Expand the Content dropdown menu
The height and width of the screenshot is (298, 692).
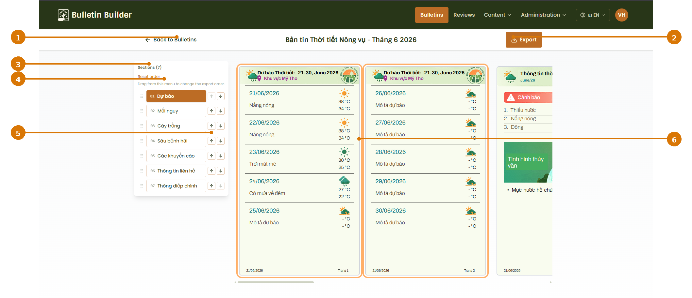point(497,15)
